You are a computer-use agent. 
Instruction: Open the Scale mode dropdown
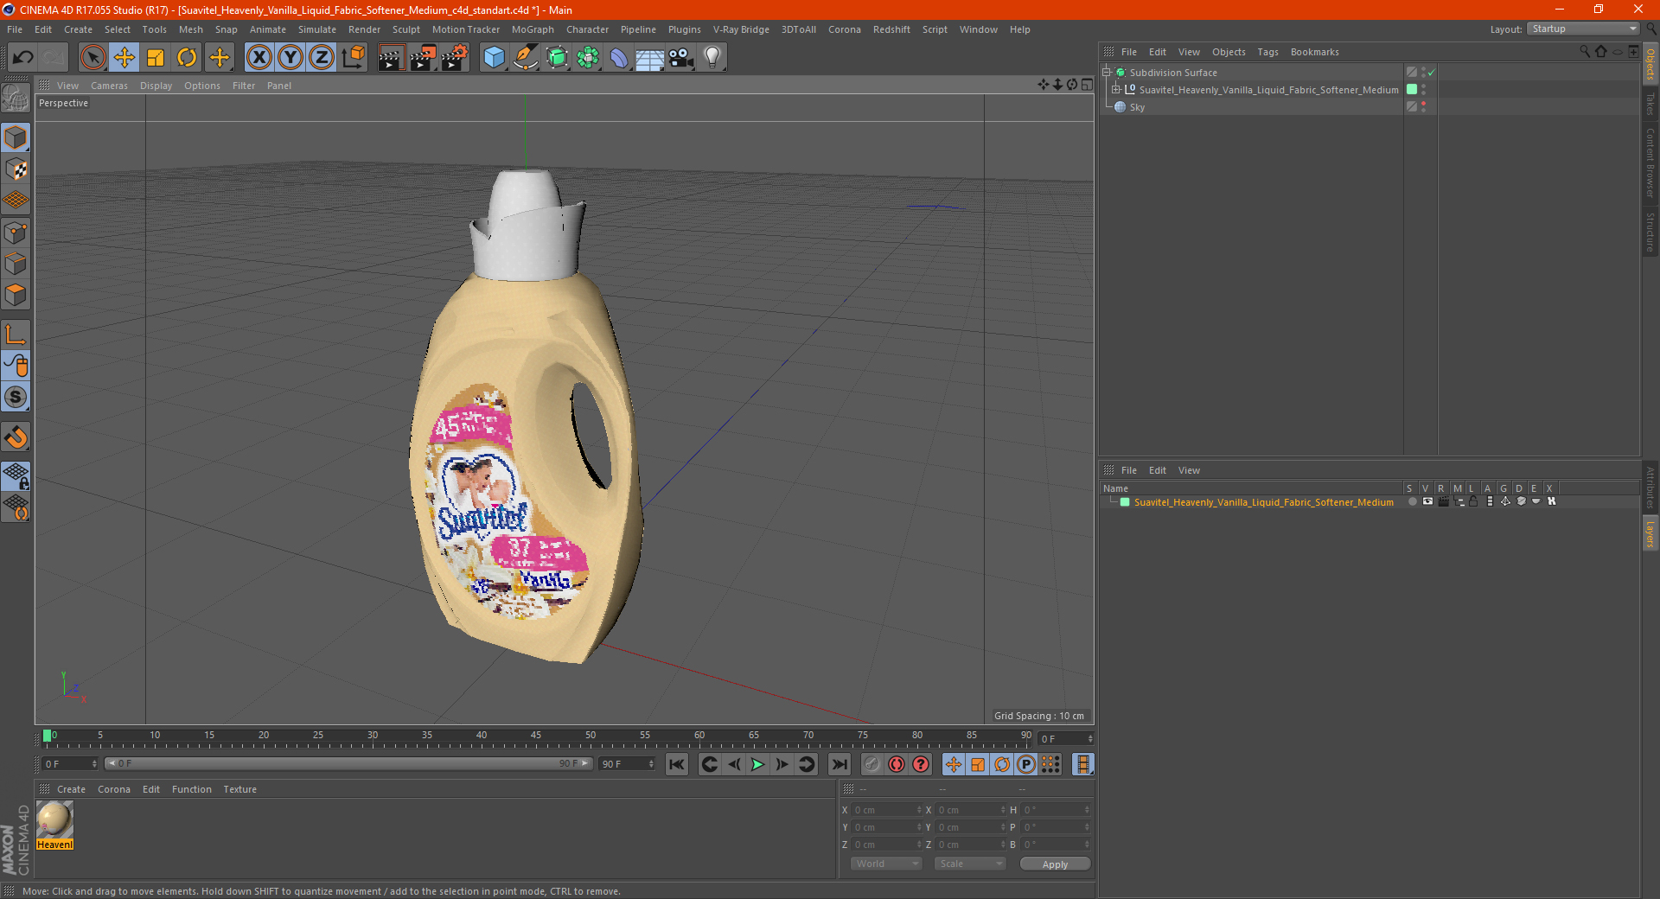970,864
